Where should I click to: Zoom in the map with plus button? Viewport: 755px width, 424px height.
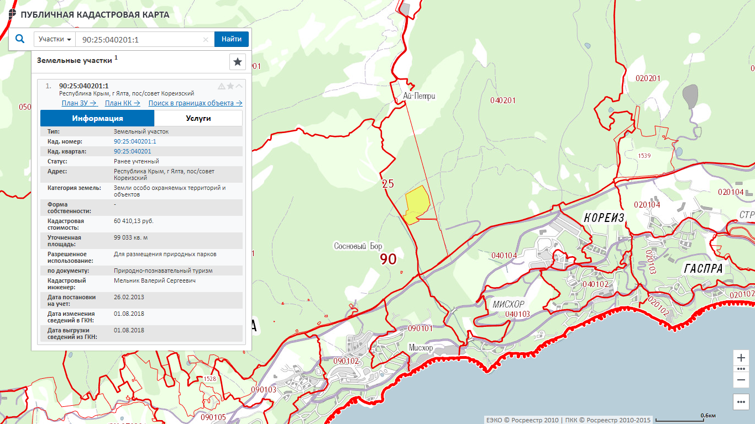point(741,358)
